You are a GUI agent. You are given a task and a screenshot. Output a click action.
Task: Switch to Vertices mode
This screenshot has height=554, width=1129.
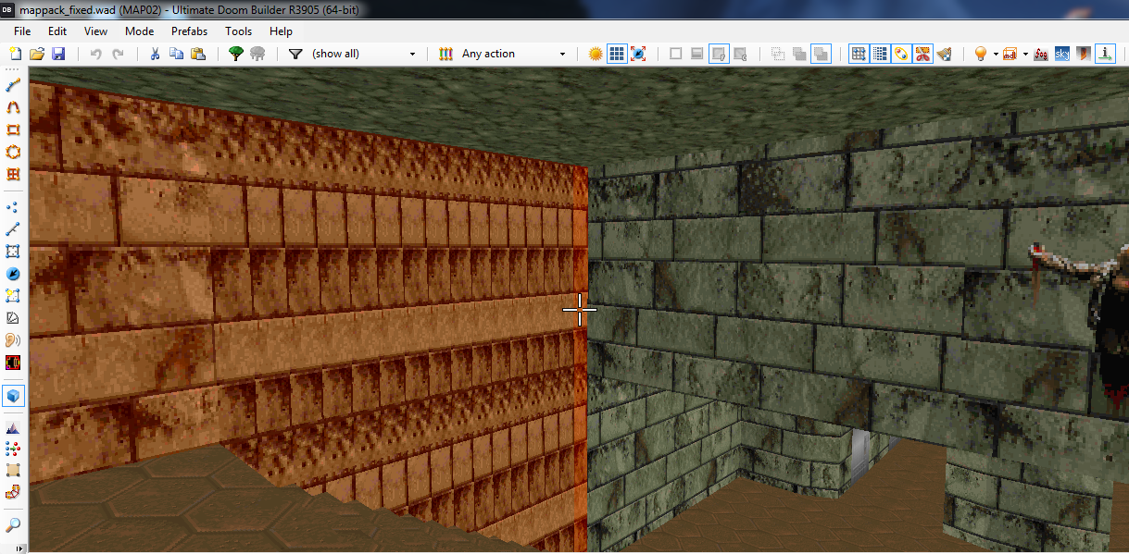click(x=14, y=207)
